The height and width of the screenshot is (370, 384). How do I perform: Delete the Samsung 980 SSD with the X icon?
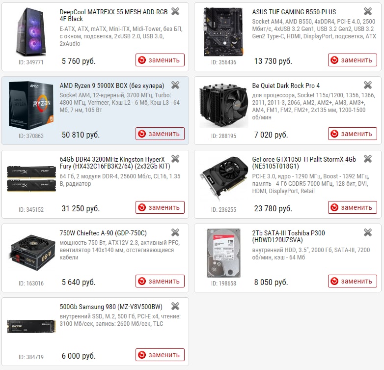pyautogui.click(x=175, y=306)
